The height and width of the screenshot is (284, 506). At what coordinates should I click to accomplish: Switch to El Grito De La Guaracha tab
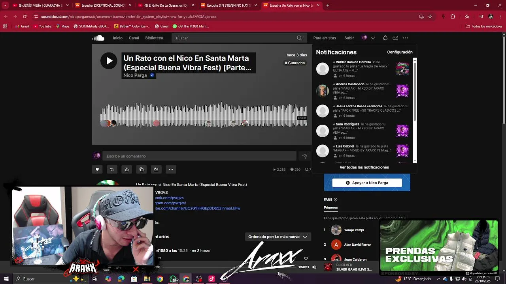[166, 6]
